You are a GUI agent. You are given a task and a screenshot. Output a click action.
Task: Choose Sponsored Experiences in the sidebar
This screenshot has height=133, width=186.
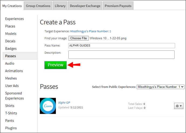tap(15, 96)
